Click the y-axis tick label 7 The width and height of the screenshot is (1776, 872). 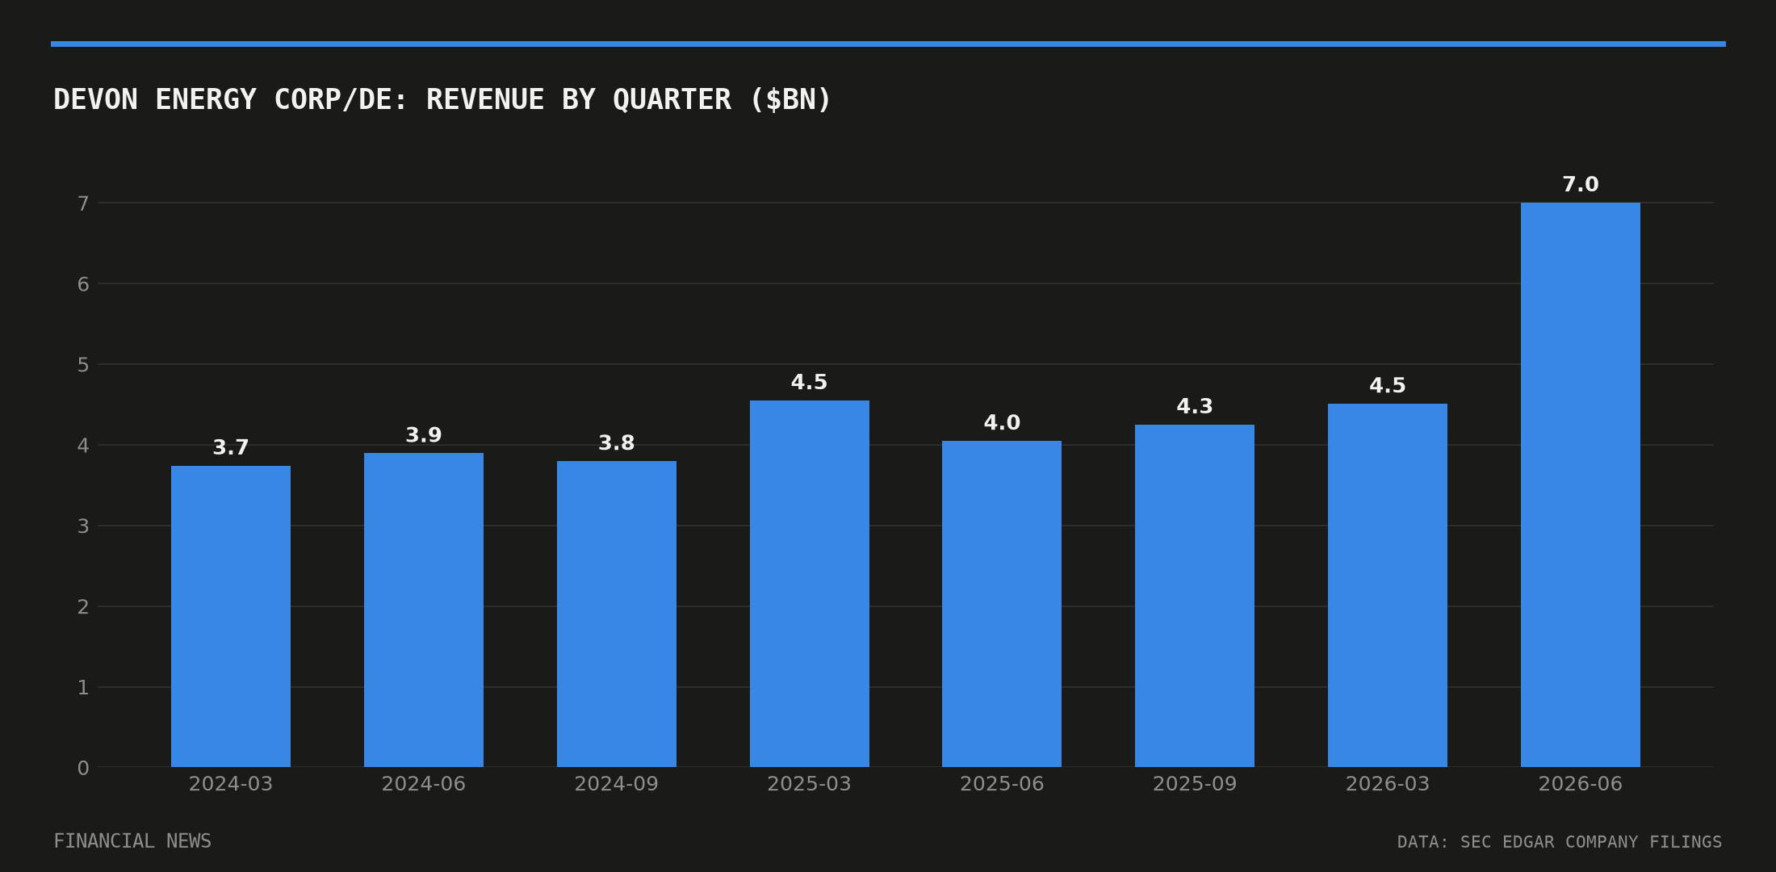coord(83,203)
